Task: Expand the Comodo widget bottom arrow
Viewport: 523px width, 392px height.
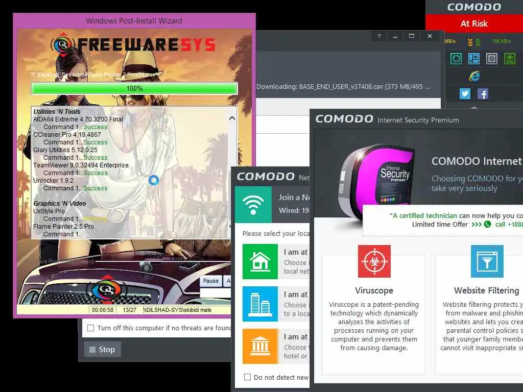Action: (x=474, y=107)
